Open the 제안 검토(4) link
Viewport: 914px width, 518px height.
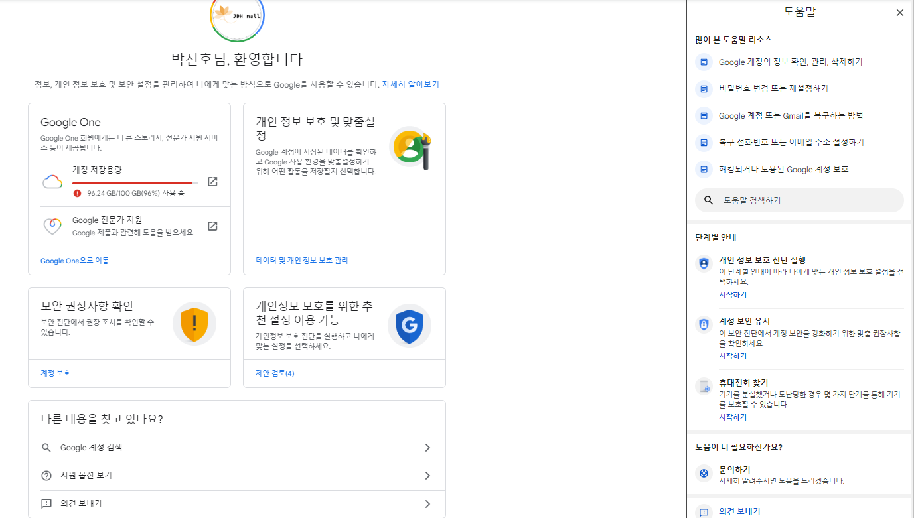point(275,373)
